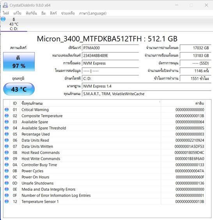The width and height of the screenshot is (213, 220).
Task: Click the serial number field 2343448B489E
Action: pyautogui.click(x=110, y=56)
